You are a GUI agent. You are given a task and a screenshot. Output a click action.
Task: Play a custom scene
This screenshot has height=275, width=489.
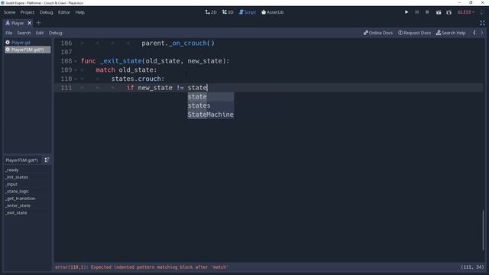449,12
